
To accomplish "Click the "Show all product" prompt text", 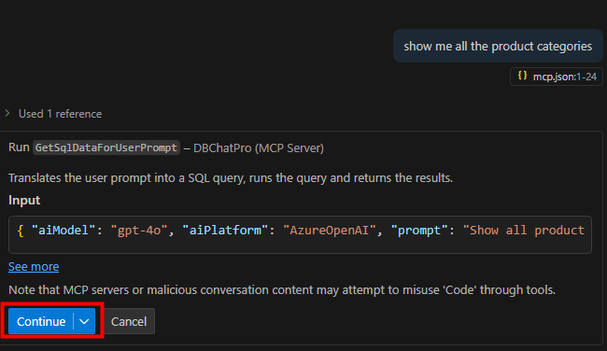I will [524, 231].
